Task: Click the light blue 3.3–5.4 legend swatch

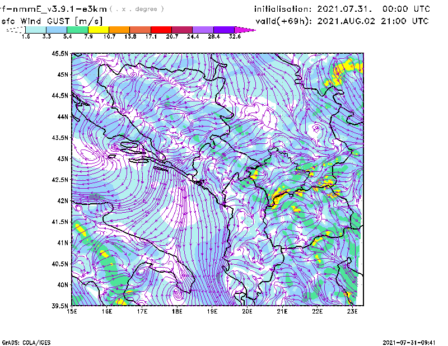Action: tap(57, 30)
